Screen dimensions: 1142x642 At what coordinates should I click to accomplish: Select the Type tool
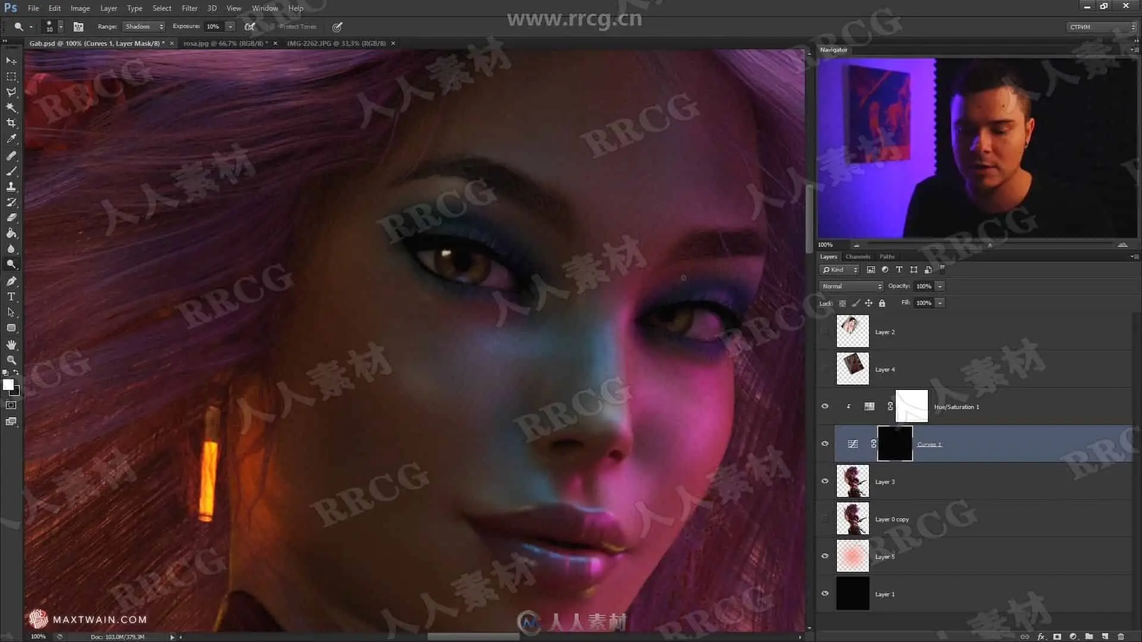pos(11,297)
